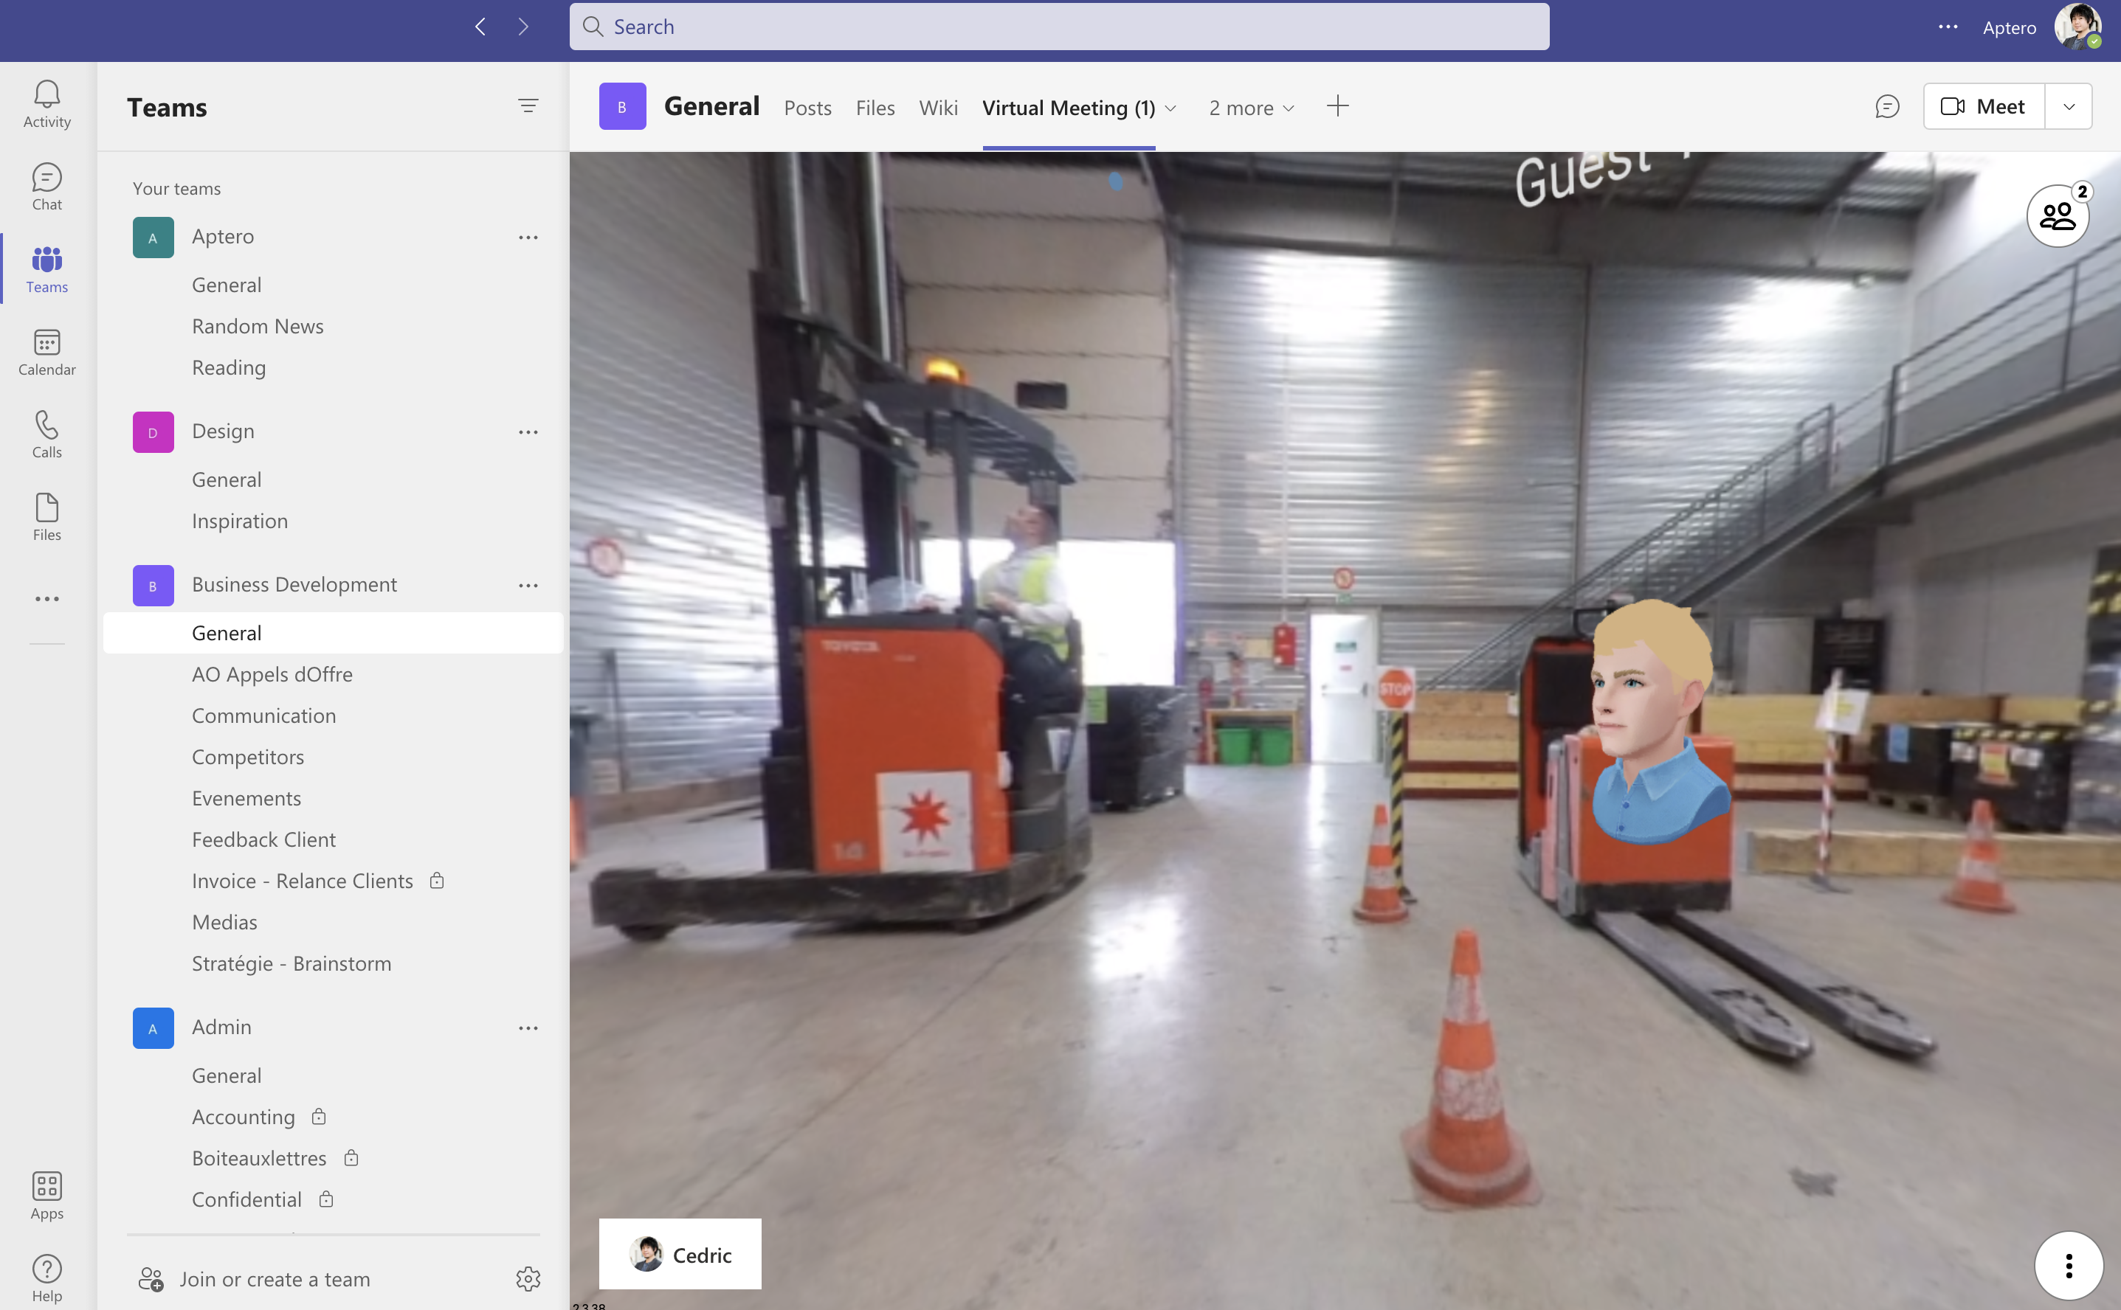This screenshot has width=2121, height=1310.
Task: Click the Meet button
Action: 1983,106
